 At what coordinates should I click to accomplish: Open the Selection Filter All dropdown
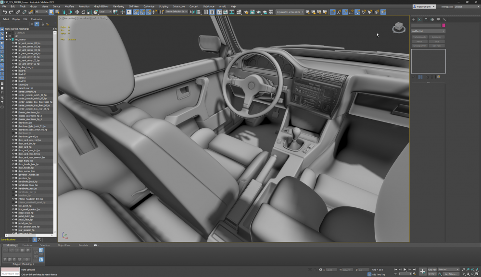click(41, 12)
